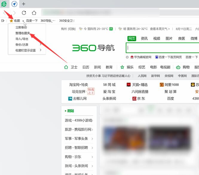This screenshot has height=175, width=199.
Task: Open the 人民网 link
Action: [x=142, y=76]
